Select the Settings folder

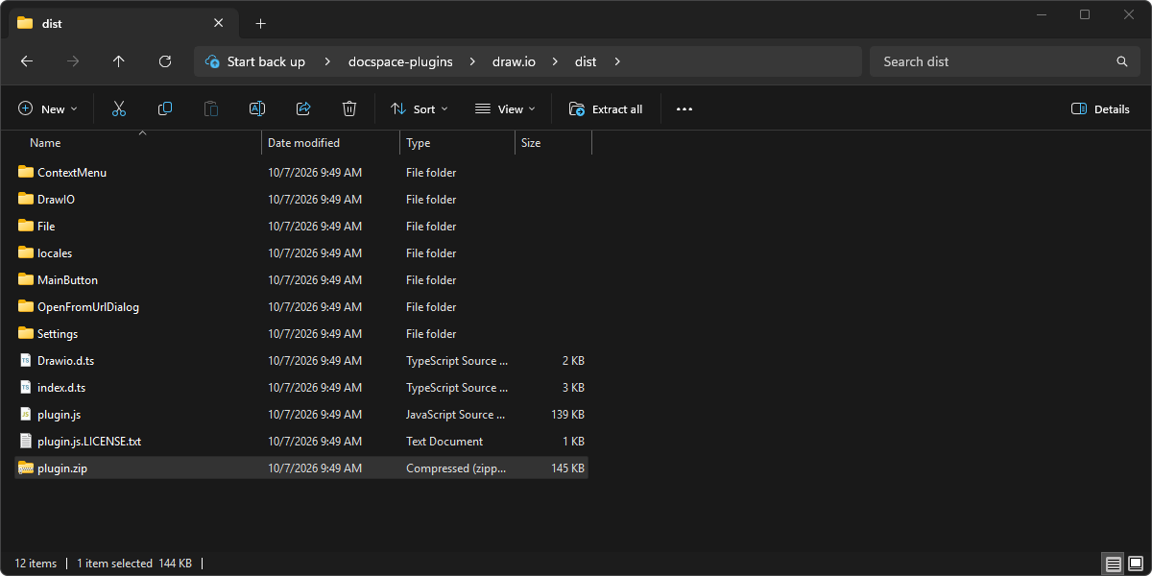click(x=301, y=334)
